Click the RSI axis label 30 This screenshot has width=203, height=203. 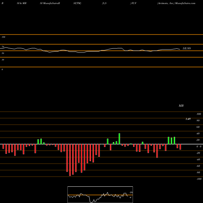pos(3,60)
